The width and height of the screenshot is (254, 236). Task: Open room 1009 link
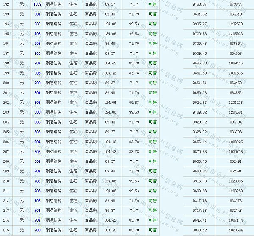pyautogui.click(x=38, y=4)
